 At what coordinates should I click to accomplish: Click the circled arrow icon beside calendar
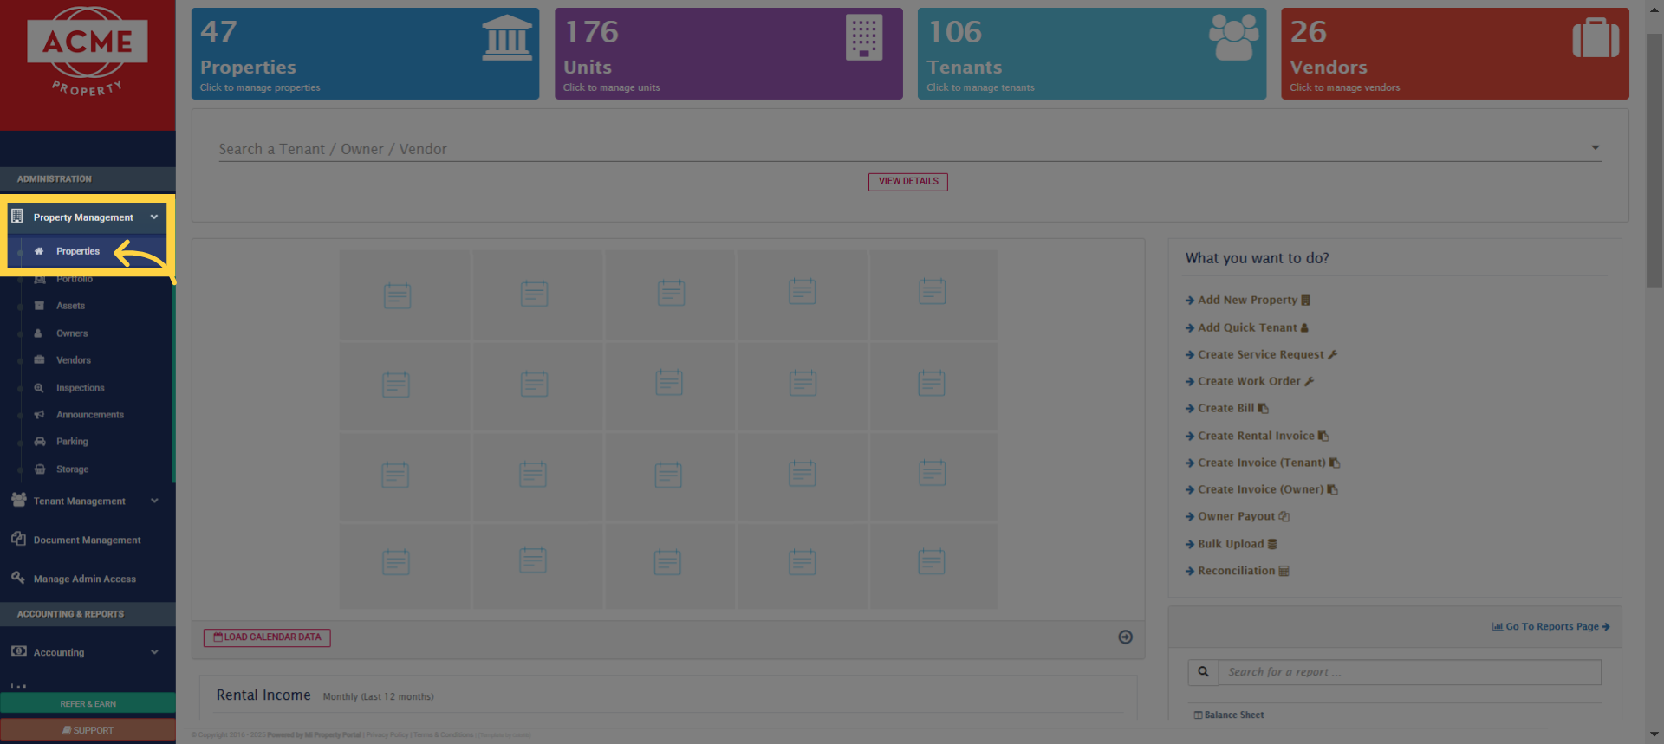(x=1125, y=637)
